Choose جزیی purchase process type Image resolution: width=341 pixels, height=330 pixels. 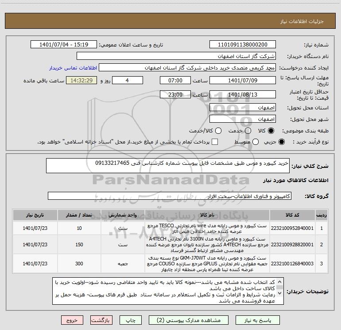point(281,142)
